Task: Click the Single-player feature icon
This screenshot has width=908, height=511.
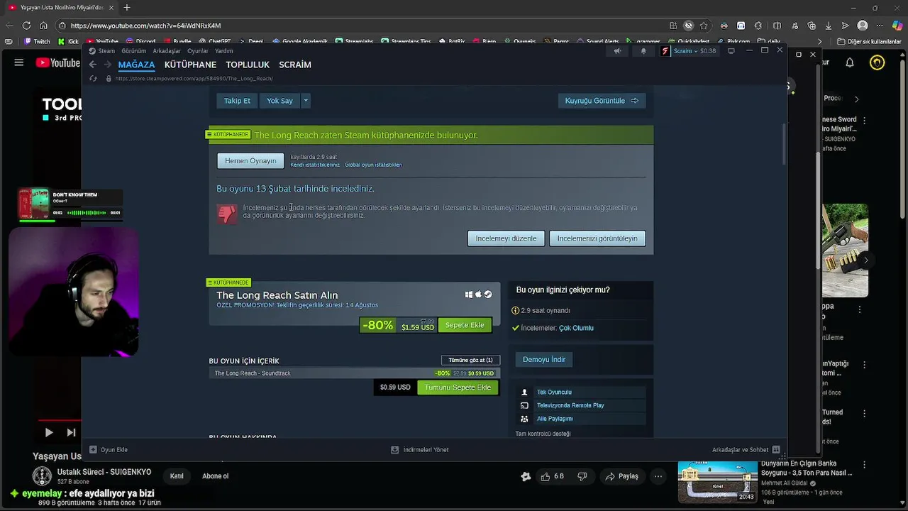Action: [525, 392]
